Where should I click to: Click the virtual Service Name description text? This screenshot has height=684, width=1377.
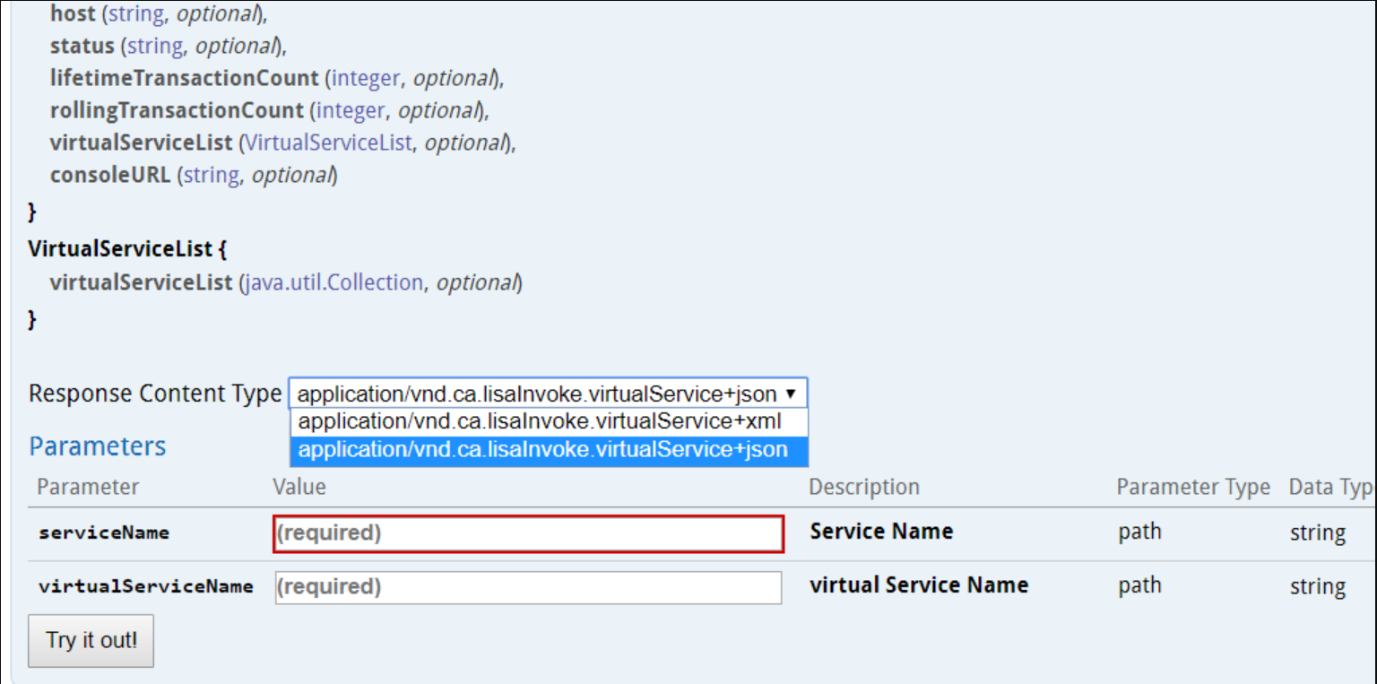pyautogui.click(x=919, y=585)
